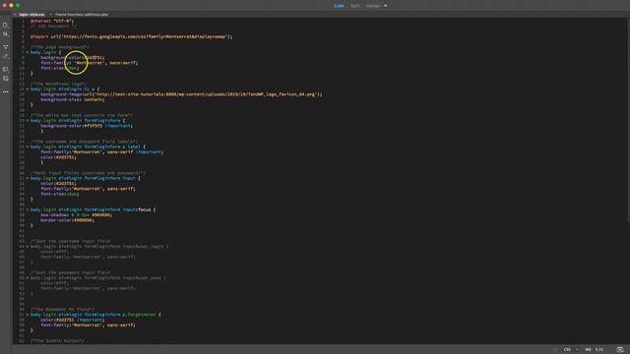
Task: Click the background-color #f3f3f3 !important line
Action: pos(87,126)
